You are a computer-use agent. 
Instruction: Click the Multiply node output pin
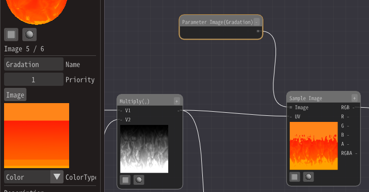pyautogui.click(x=178, y=110)
